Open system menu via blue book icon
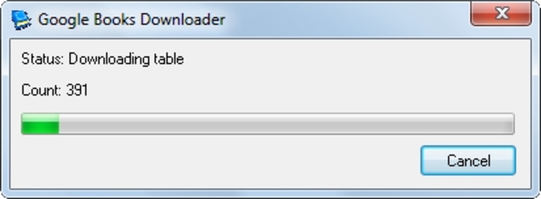This screenshot has width=541, height=199. click(21, 20)
